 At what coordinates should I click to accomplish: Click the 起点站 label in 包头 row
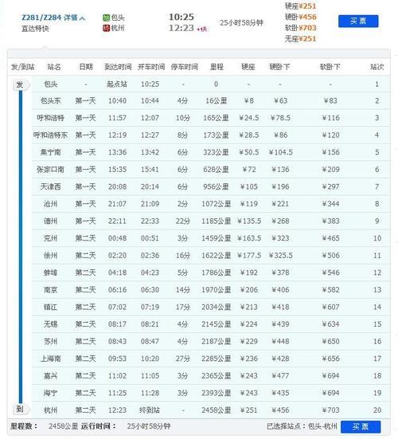[x=117, y=84]
